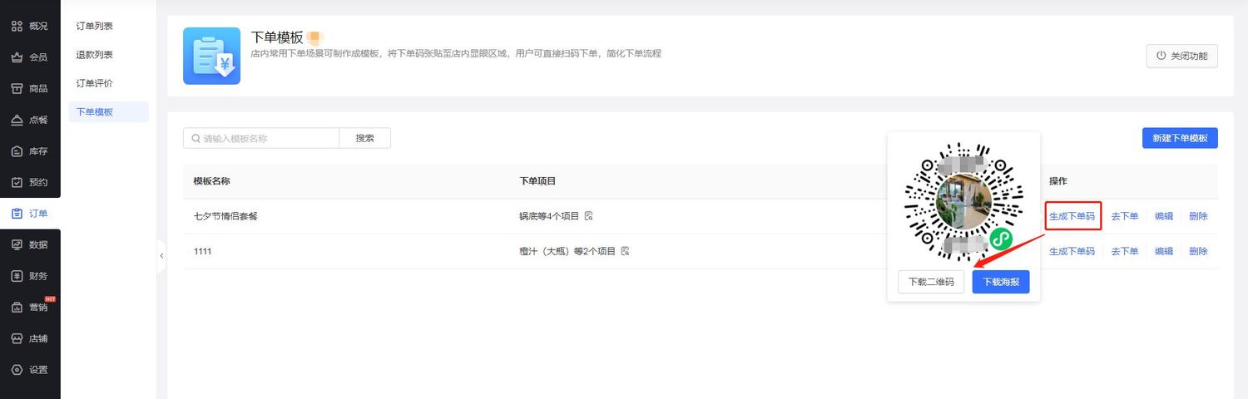Click the 新建下单模板 button
The height and width of the screenshot is (399, 1248).
point(1179,138)
